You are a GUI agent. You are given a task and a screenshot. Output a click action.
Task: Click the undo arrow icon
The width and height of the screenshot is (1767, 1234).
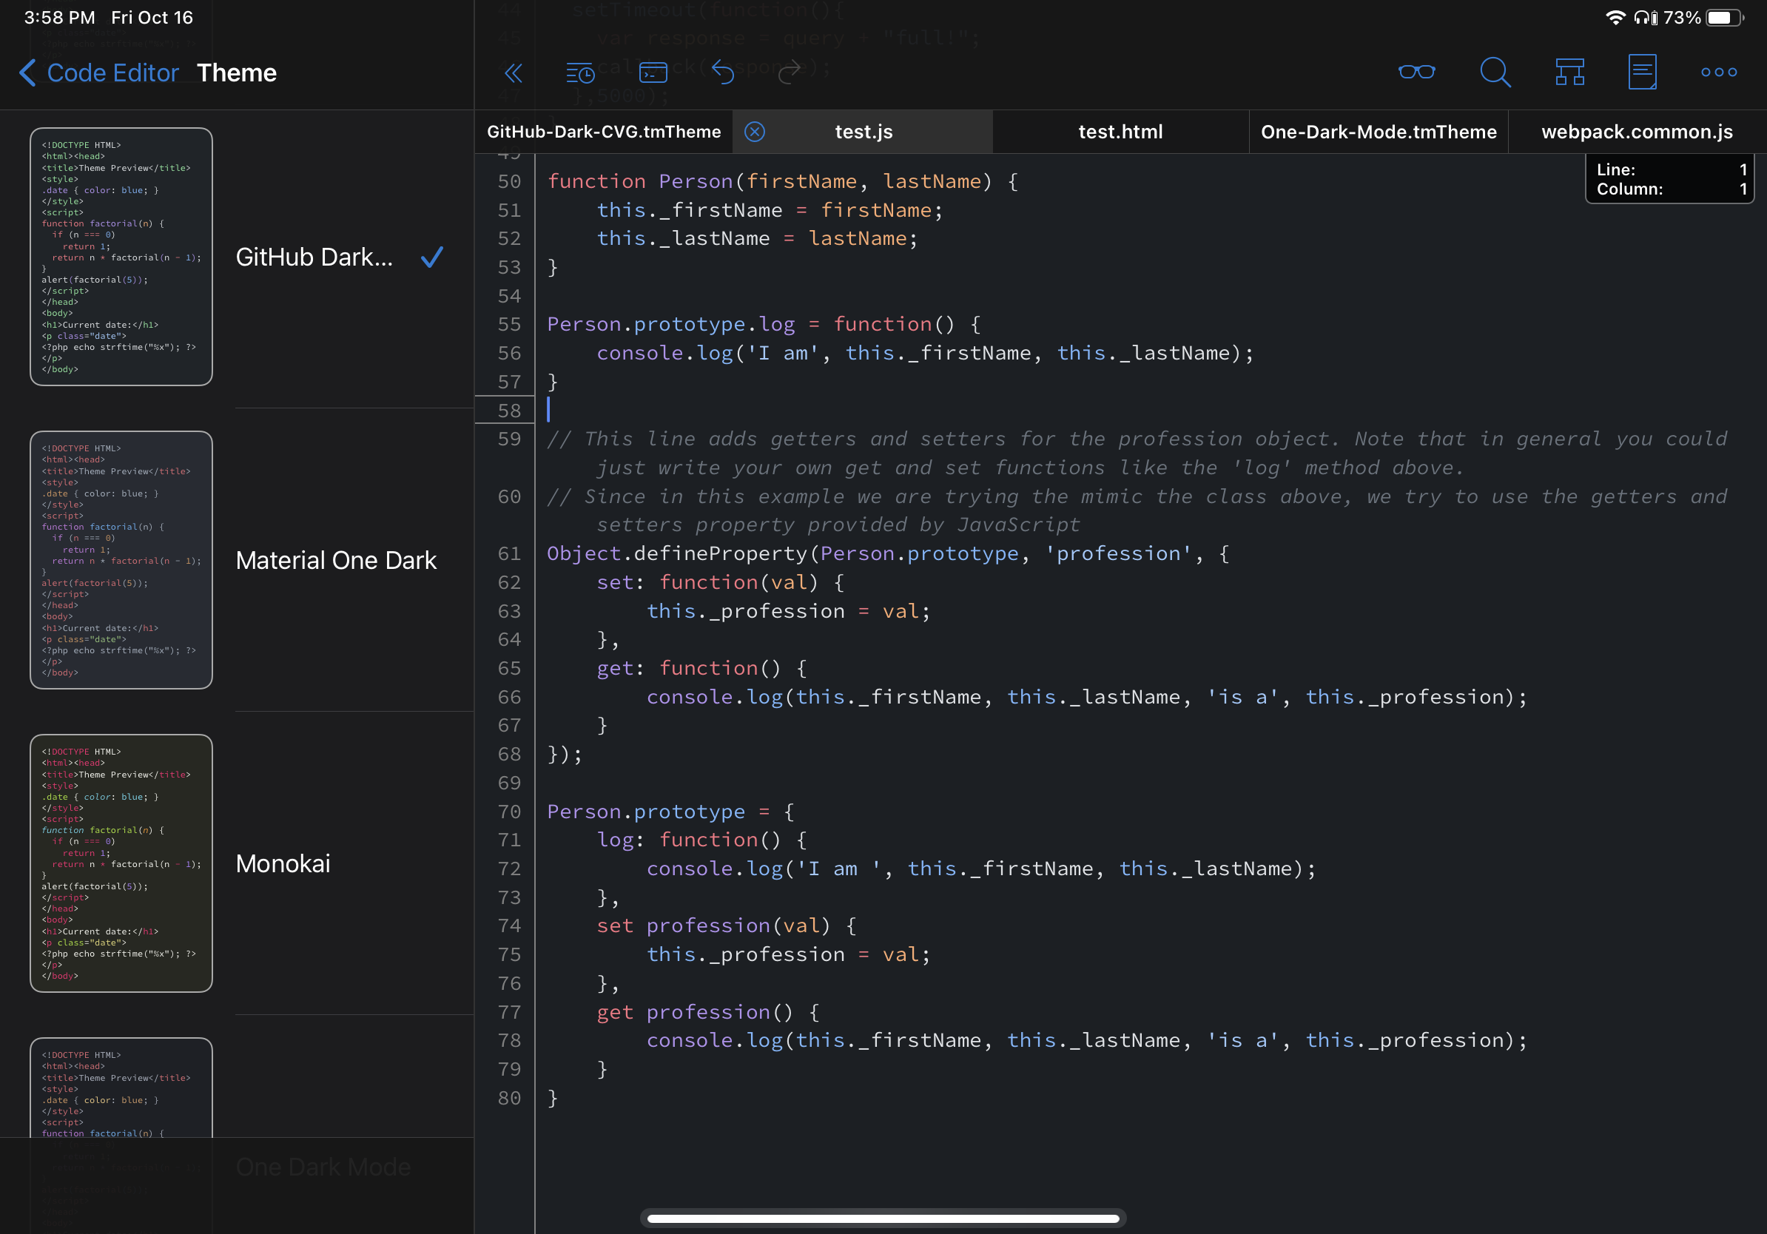point(723,73)
